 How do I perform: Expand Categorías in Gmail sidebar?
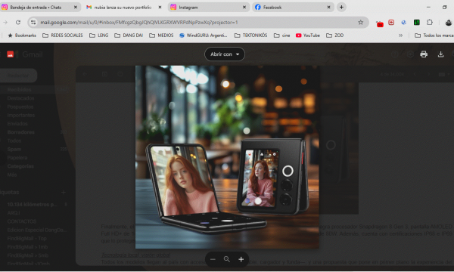coord(20,166)
